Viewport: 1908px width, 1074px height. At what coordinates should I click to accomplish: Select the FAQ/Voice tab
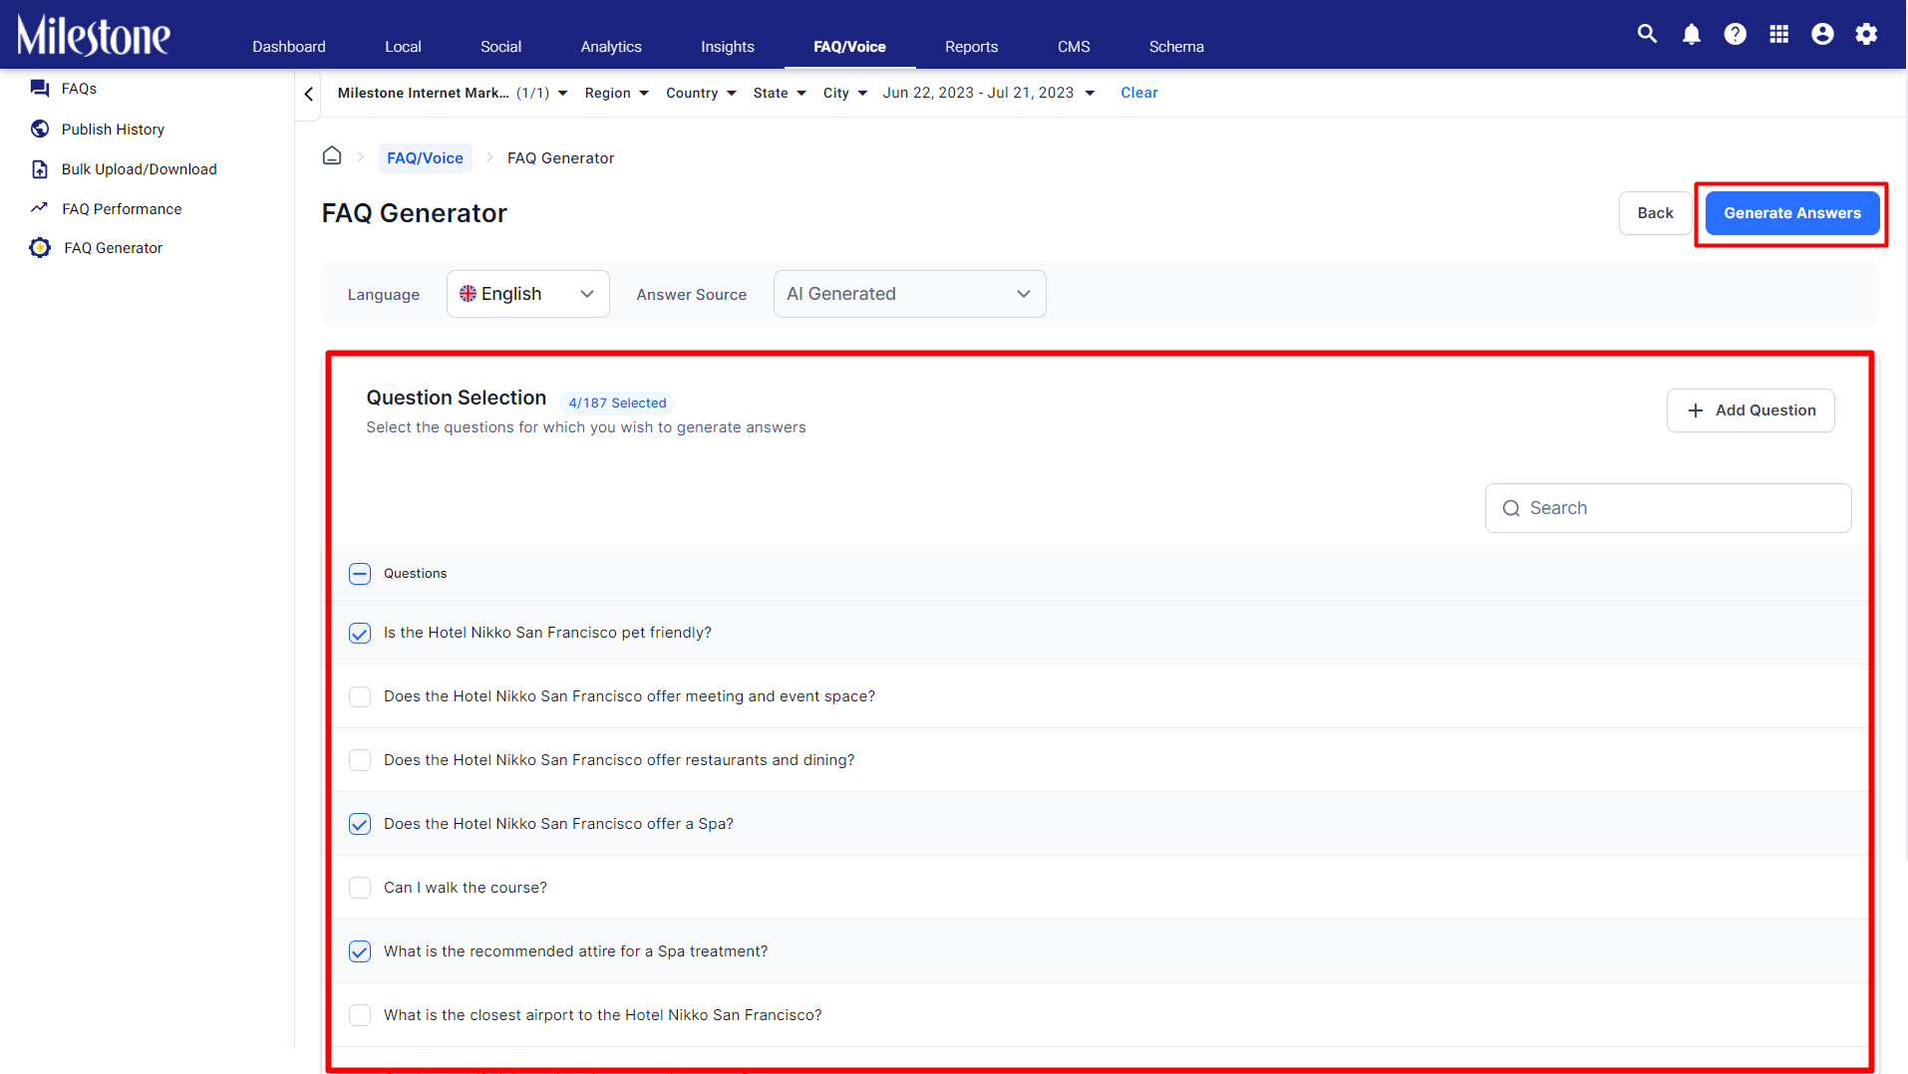[849, 47]
